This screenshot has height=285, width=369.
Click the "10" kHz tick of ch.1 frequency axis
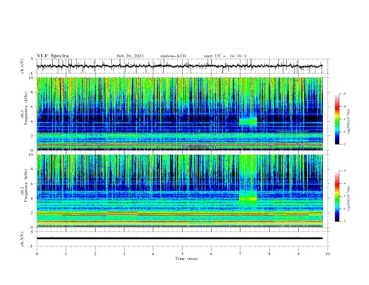(31, 78)
